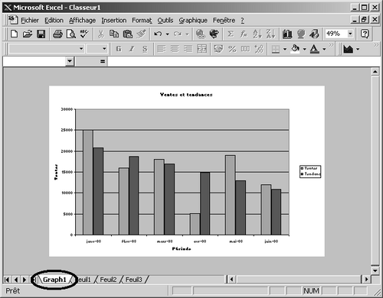Open Print Preview via the magnifier page icon
The height and width of the screenshot is (298, 383).
coord(70,34)
